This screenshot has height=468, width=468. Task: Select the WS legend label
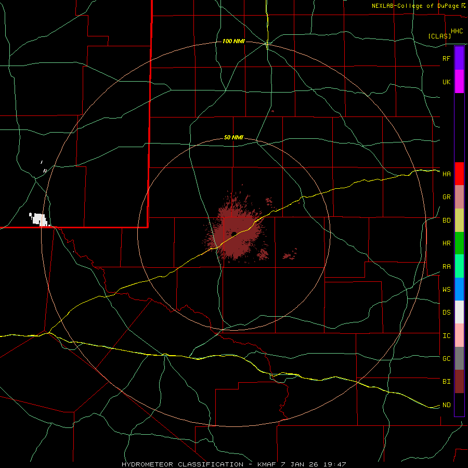click(446, 290)
